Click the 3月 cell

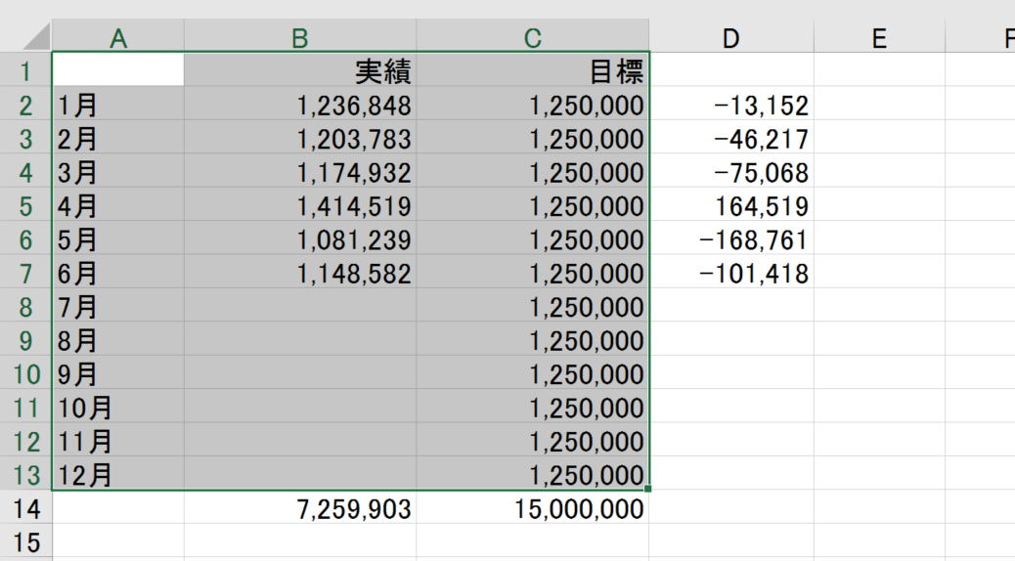point(117,171)
